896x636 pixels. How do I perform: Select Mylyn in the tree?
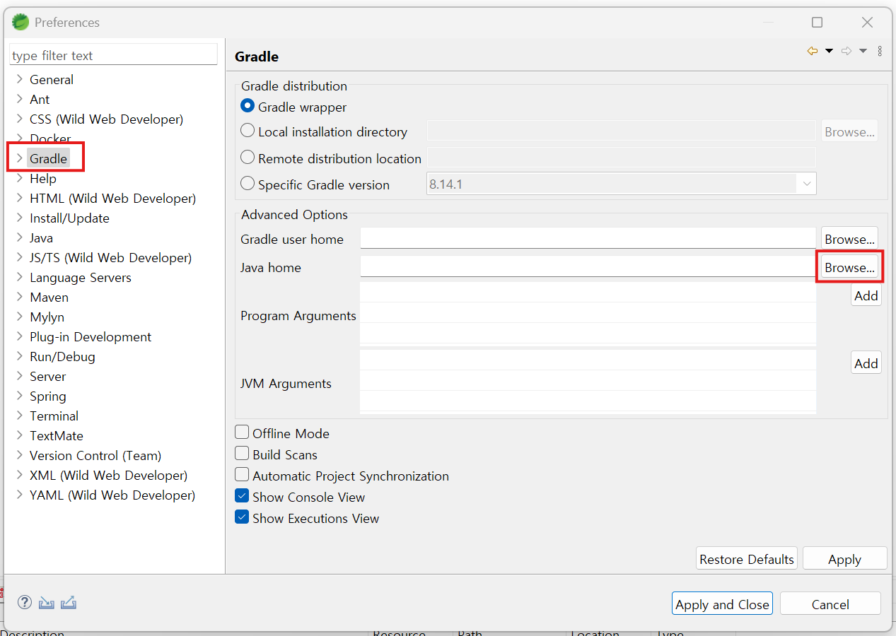[47, 317]
